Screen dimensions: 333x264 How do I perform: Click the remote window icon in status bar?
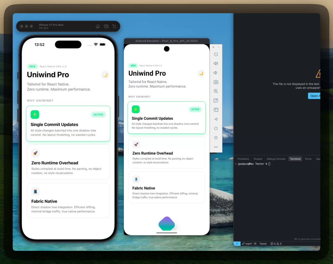pyautogui.click(x=237, y=244)
